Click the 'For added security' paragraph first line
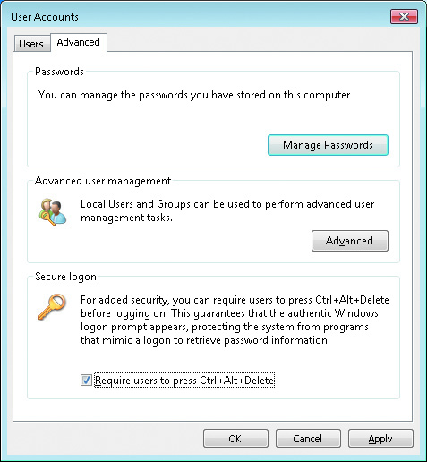 (x=235, y=300)
